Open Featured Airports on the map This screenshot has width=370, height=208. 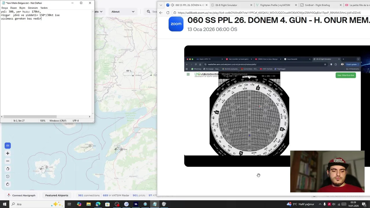(x=57, y=195)
